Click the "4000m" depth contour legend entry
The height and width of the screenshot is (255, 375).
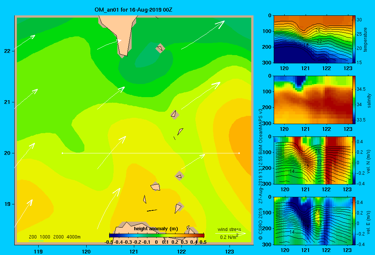(x=73, y=237)
